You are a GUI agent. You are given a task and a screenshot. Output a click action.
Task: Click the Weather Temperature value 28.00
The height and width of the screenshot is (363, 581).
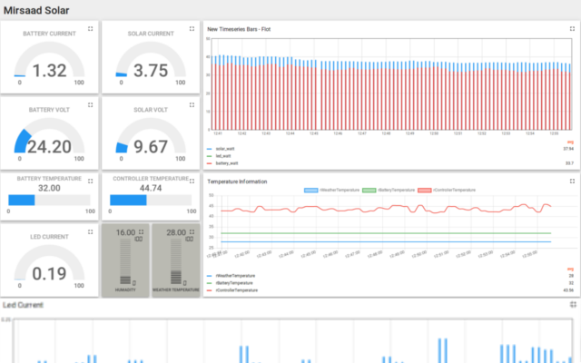coord(176,232)
